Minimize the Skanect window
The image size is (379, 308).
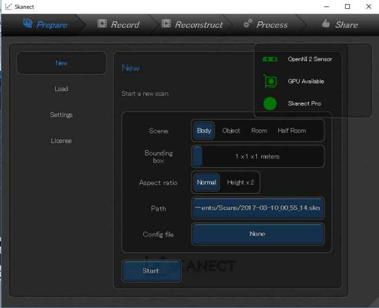326,7
